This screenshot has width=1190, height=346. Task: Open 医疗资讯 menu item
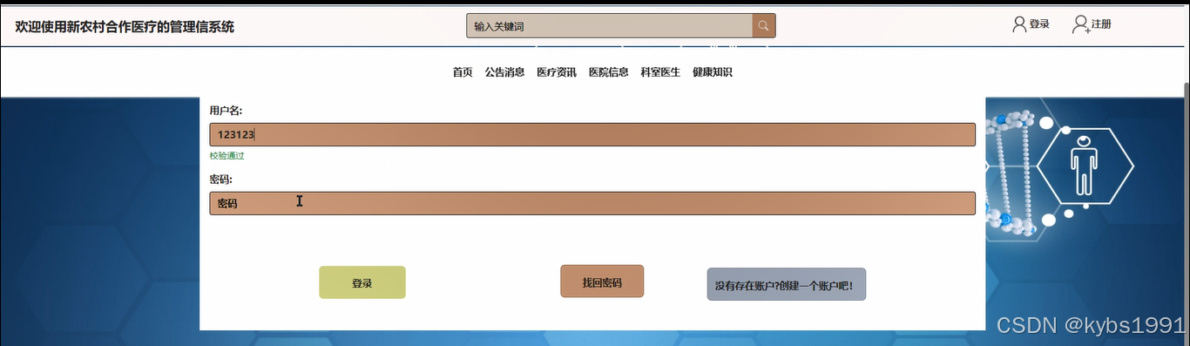[557, 72]
